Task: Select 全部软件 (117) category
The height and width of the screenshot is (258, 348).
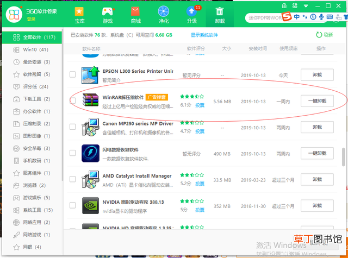Action: coord(32,37)
